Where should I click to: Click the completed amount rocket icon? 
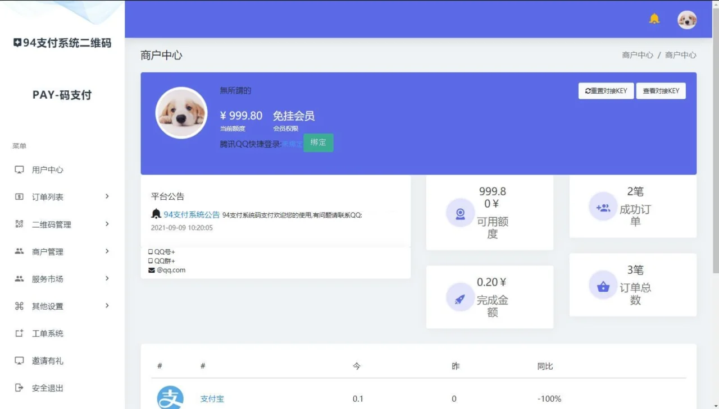(x=460, y=298)
